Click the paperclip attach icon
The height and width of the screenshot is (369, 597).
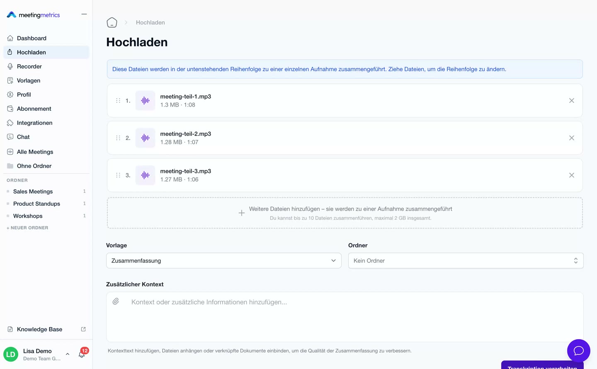click(116, 301)
